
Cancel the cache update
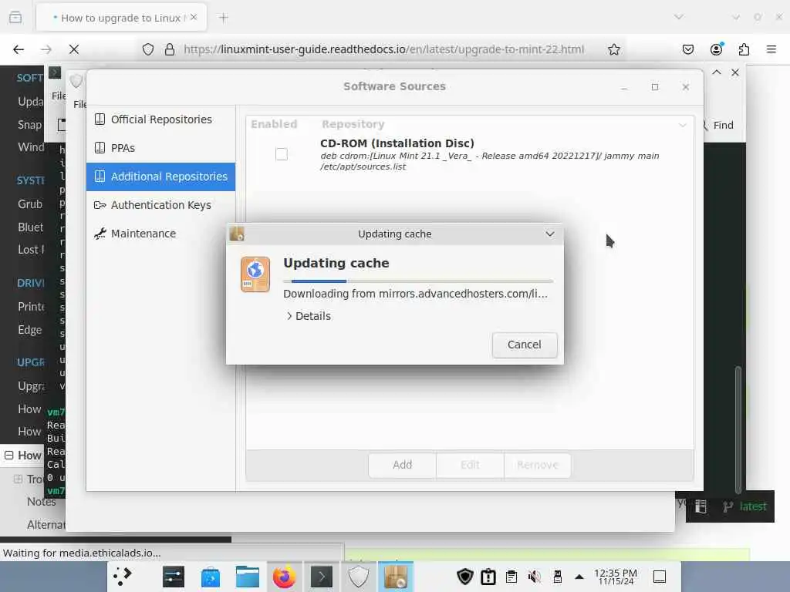click(524, 345)
